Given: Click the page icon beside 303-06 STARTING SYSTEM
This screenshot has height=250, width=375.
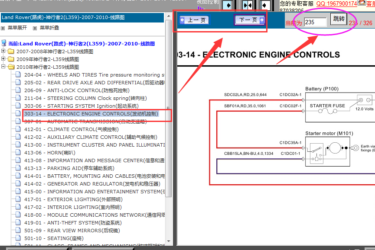Looking at the screenshot, I should (18, 106).
